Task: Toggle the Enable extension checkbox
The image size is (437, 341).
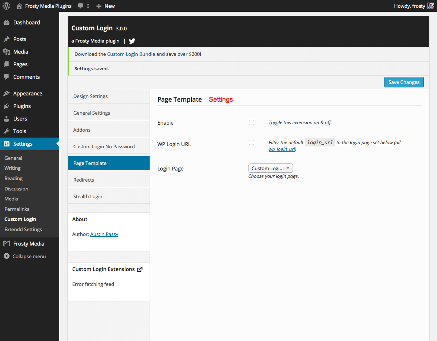Action: [x=251, y=122]
